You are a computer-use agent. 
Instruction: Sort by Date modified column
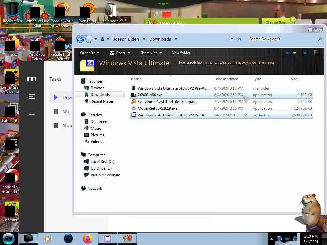[x=226, y=79]
